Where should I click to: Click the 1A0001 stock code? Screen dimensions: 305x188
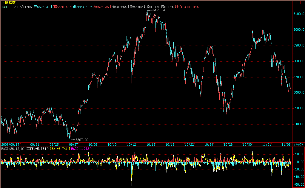[7, 7]
